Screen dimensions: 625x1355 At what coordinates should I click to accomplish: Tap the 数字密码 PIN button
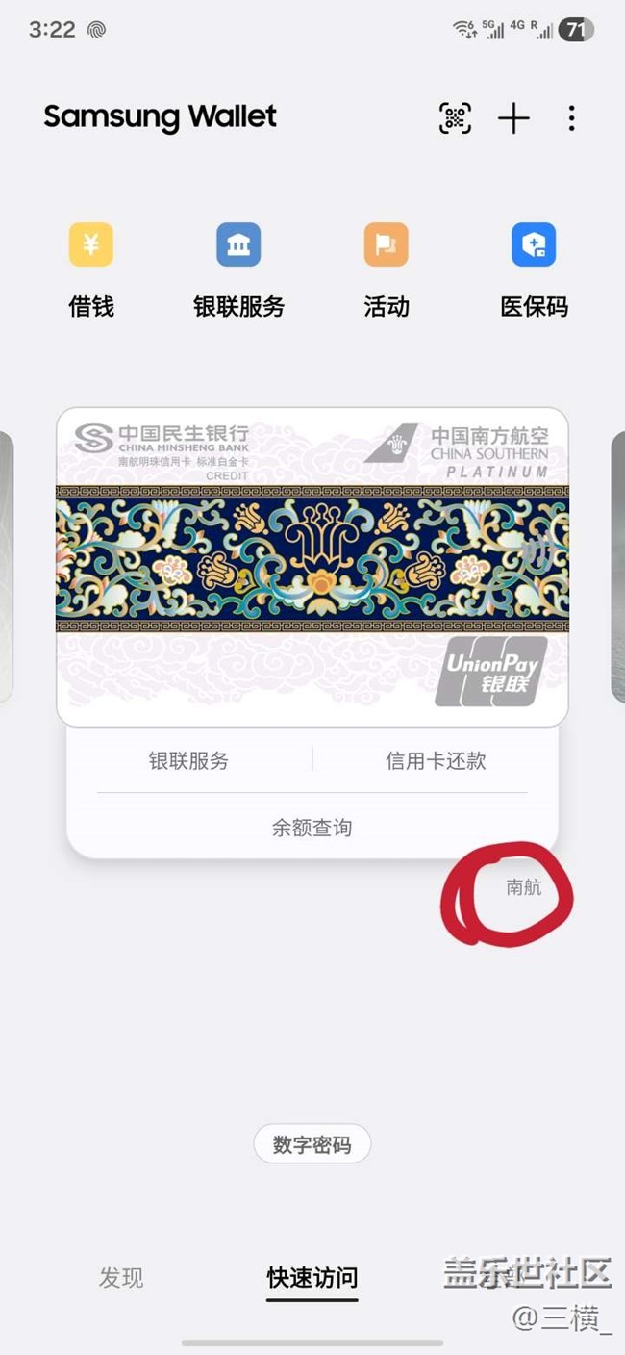(x=312, y=1144)
